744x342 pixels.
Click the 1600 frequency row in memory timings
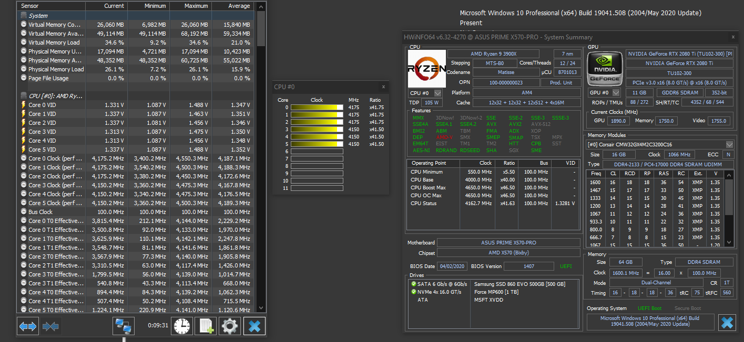coord(655,182)
